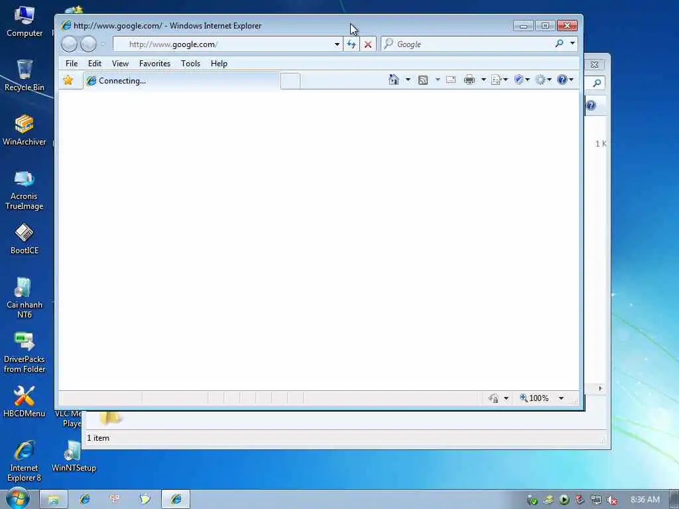Click the background Explorer window help icon
The image size is (679, 509).
[x=591, y=105]
